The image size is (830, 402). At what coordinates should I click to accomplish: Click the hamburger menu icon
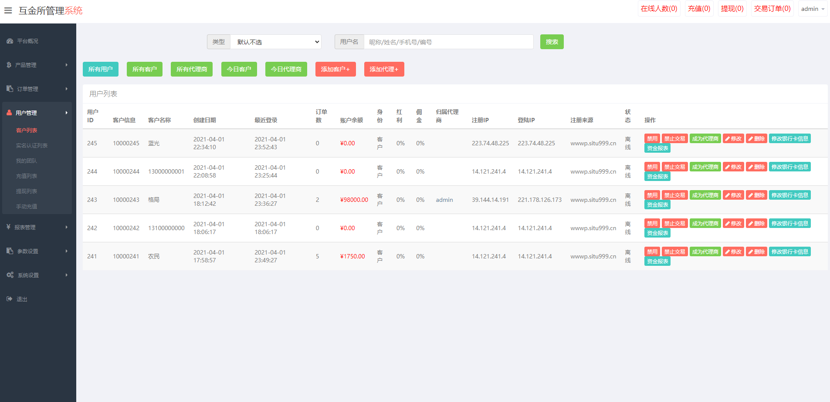8,10
